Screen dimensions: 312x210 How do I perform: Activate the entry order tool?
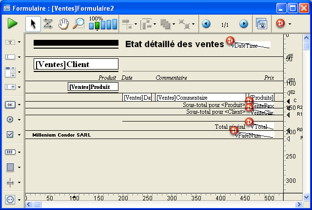(48, 23)
